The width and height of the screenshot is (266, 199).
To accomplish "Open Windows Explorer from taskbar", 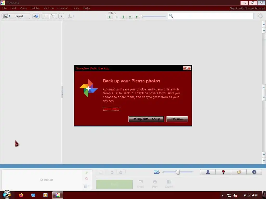I will [33, 195].
